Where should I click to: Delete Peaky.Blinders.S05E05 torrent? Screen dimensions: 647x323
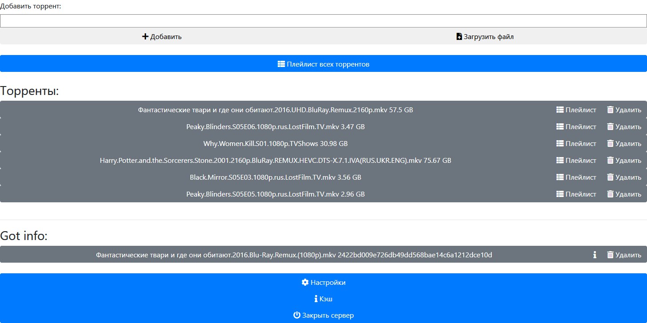pyautogui.click(x=624, y=194)
